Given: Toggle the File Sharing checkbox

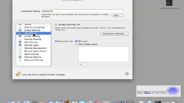Looking at the screenshot, I should point(20,33).
